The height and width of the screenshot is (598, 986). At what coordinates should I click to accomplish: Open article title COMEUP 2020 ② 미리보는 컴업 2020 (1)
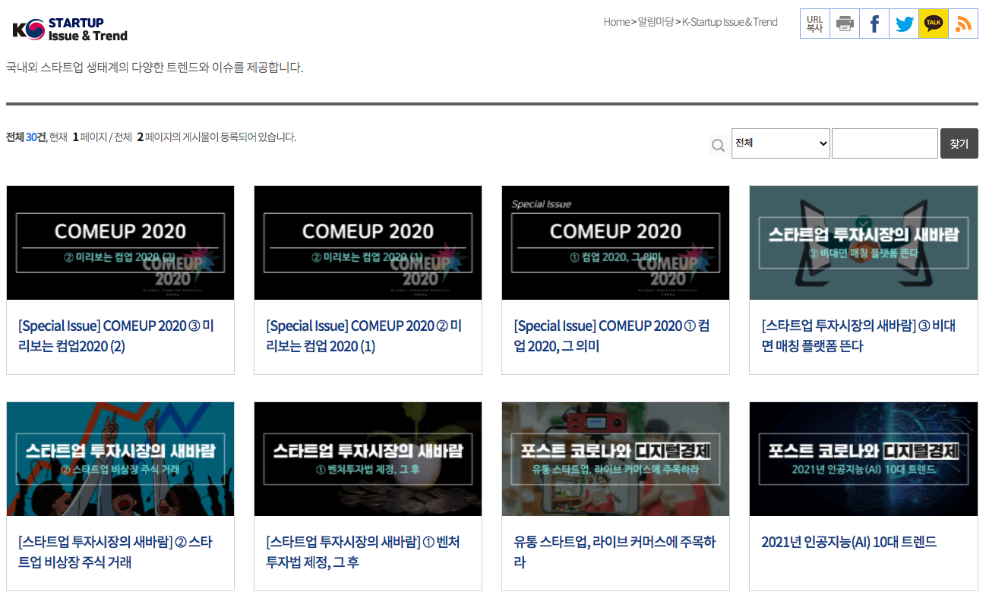coord(364,336)
